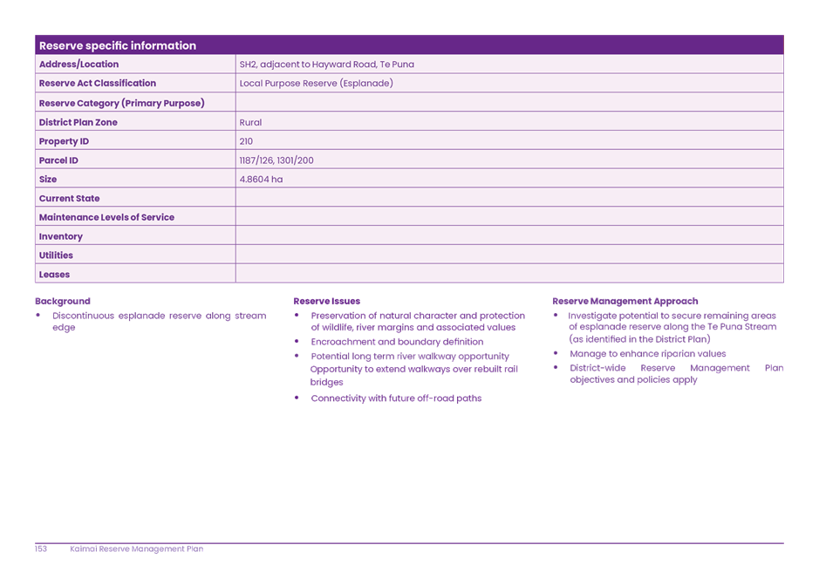The width and height of the screenshot is (819, 579).
Task: Click the Property ID value 210
Action: 246,140
